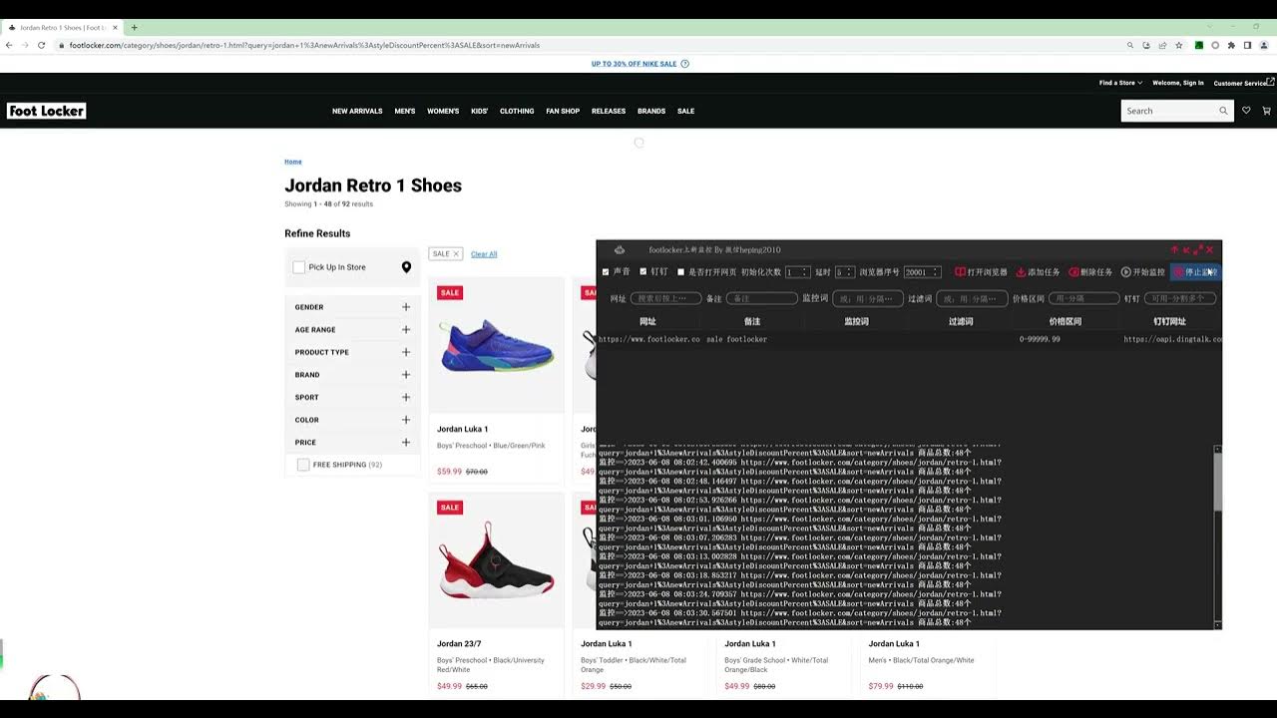Click the info icon beside Nike sale banner
The image size is (1277, 718).
684,64
